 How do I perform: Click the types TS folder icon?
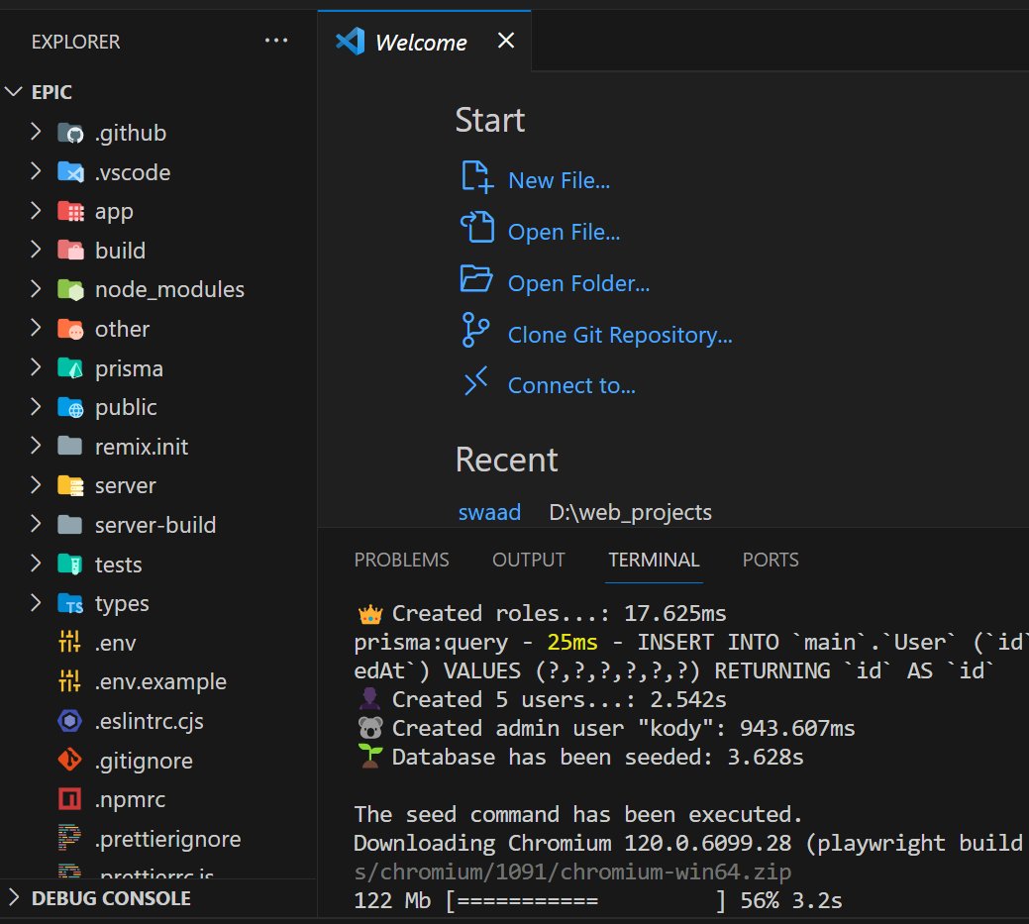pyautogui.click(x=70, y=603)
